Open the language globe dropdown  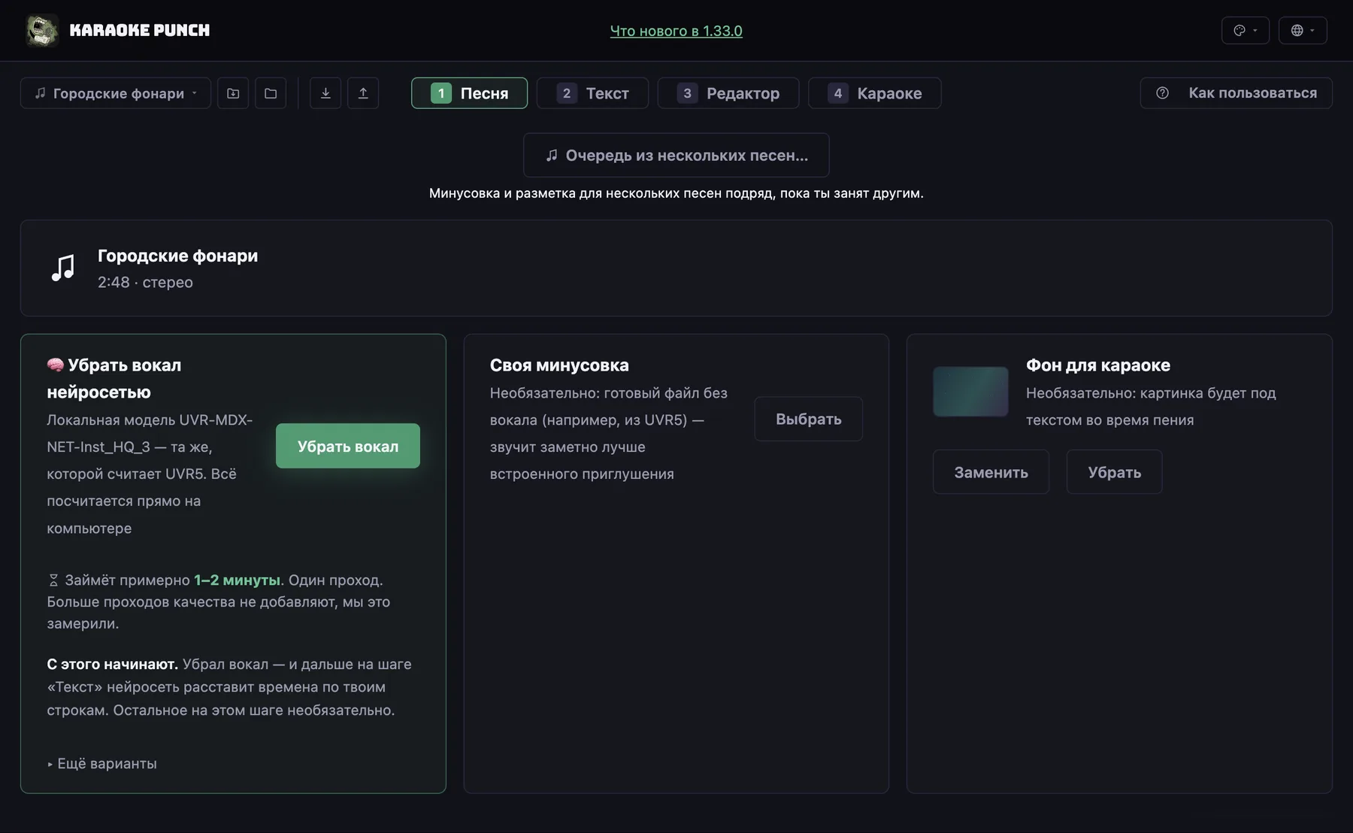coord(1303,30)
